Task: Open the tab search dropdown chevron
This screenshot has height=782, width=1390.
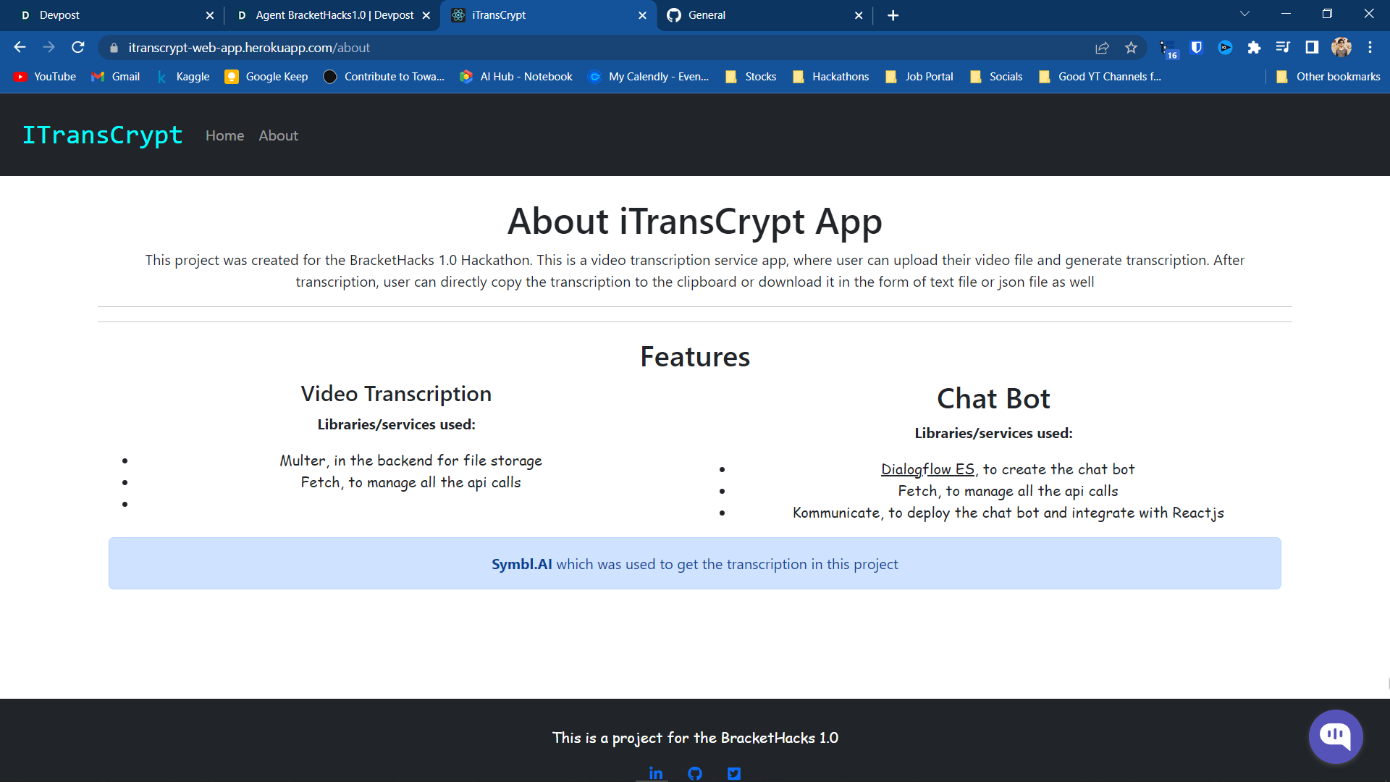Action: 1244,14
